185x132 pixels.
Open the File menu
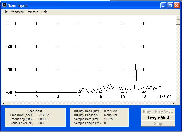pos(5,12)
